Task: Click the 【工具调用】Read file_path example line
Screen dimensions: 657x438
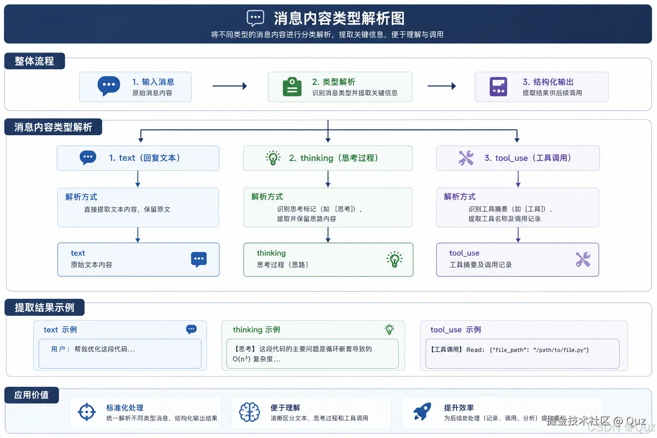Action: [510, 350]
